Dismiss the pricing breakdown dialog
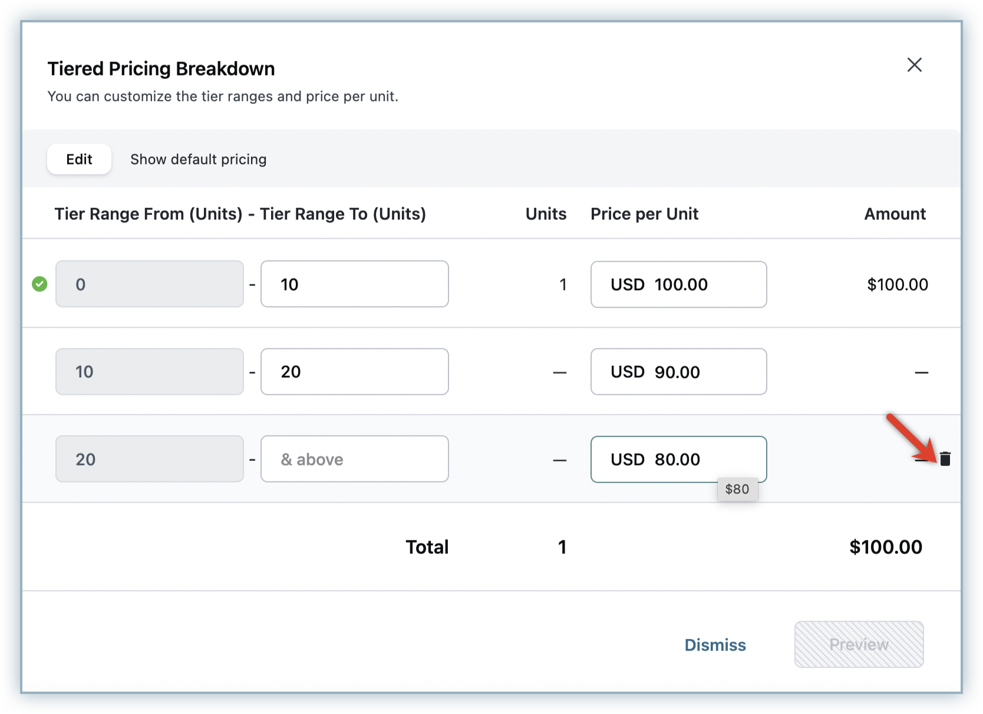This screenshot has height=714, width=983. click(715, 645)
